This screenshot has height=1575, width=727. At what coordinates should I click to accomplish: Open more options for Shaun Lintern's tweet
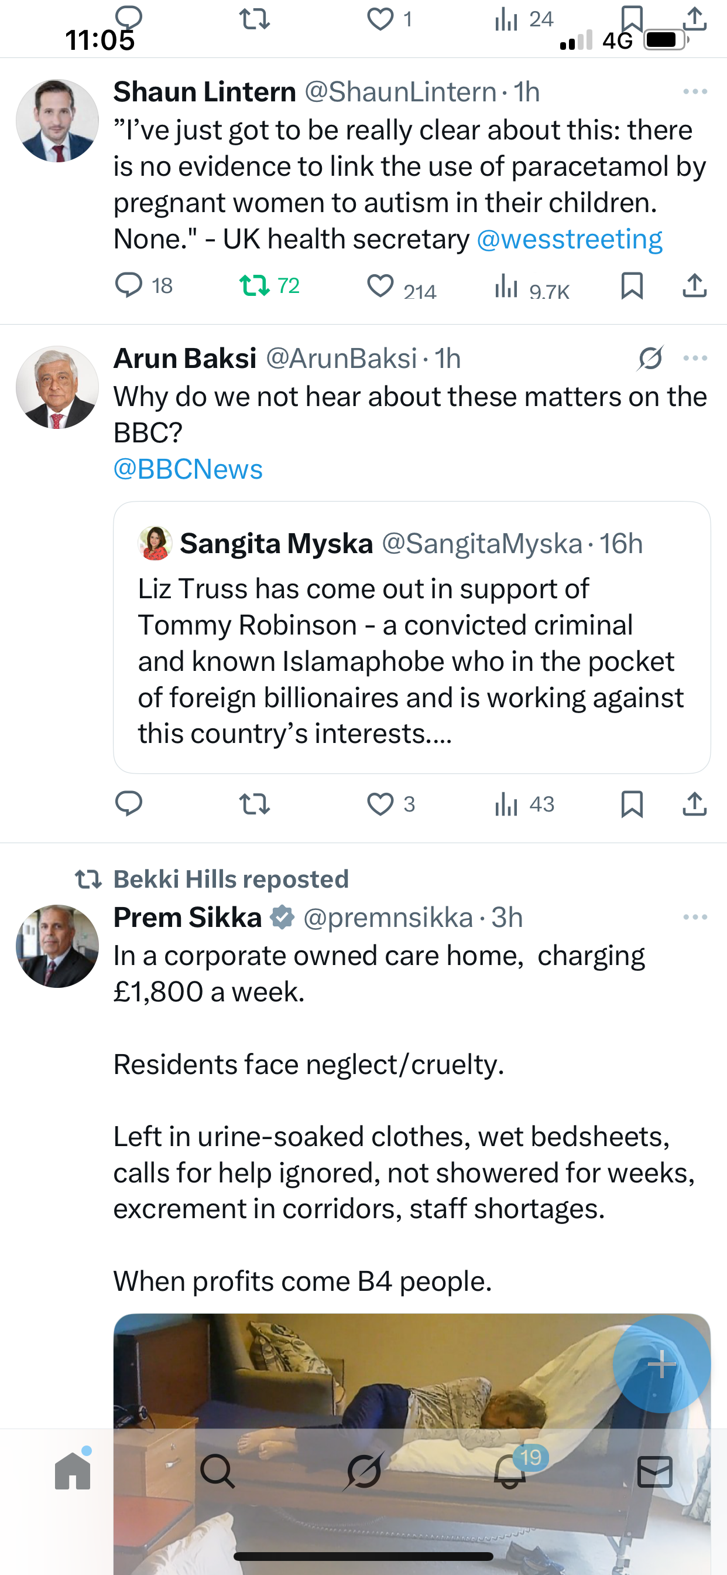[695, 92]
